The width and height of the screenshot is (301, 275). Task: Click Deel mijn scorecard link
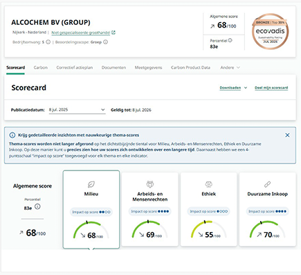click(271, 88)
